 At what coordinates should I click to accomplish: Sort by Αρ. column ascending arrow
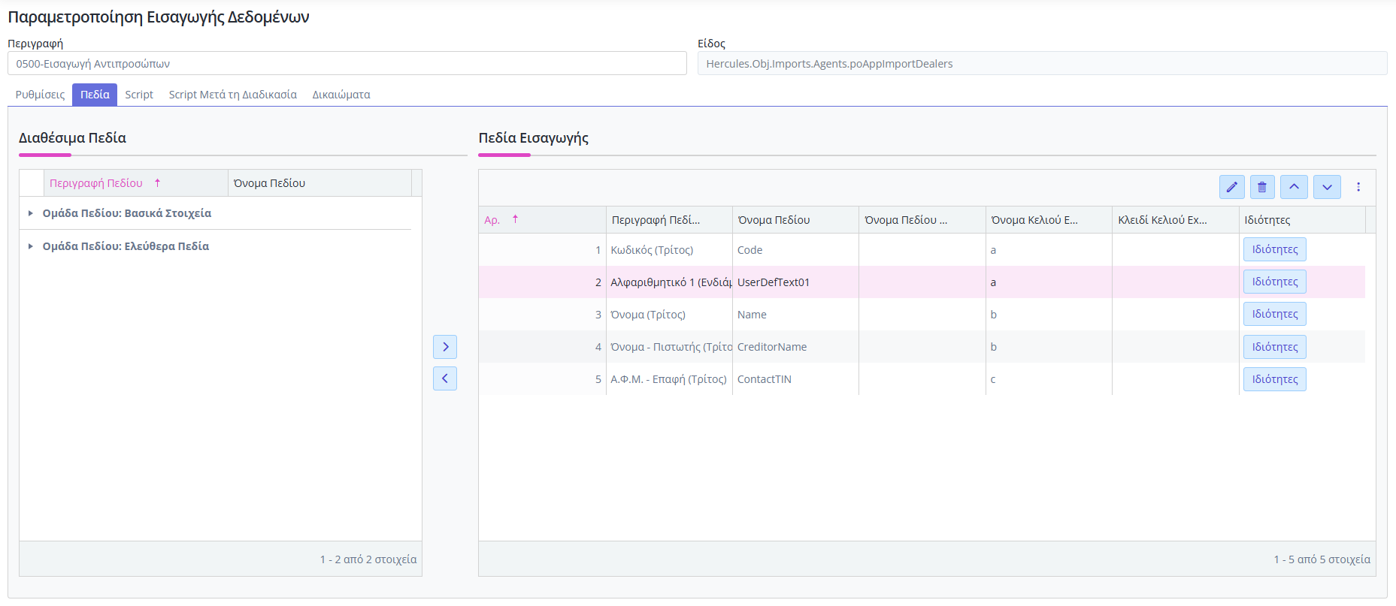(x=515, y=219)
